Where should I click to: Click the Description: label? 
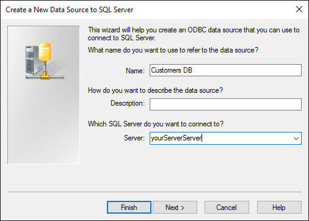tap(128, 103)
